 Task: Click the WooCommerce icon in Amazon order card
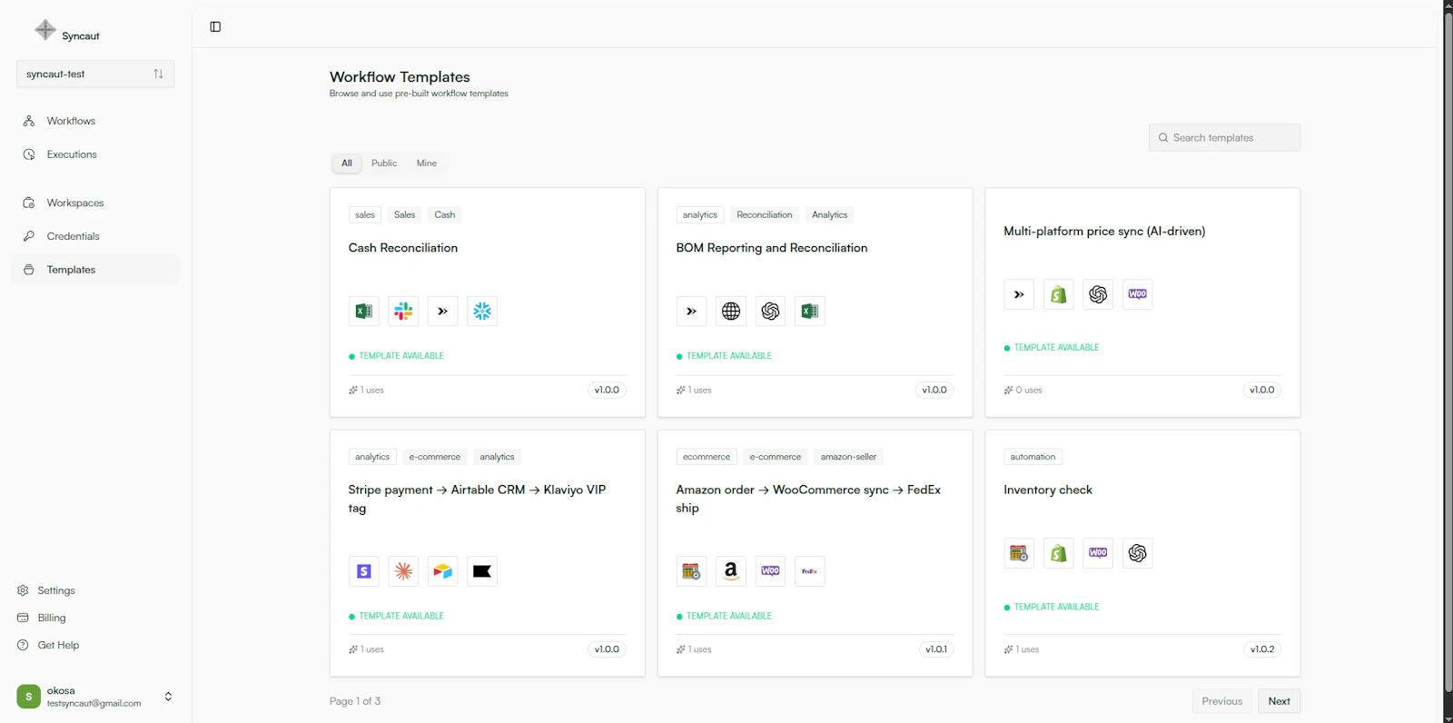coord(771,571)
